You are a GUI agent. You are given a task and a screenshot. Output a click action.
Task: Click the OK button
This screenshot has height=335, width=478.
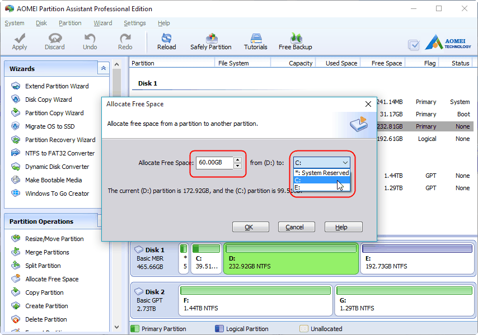[x=250, y=227]
